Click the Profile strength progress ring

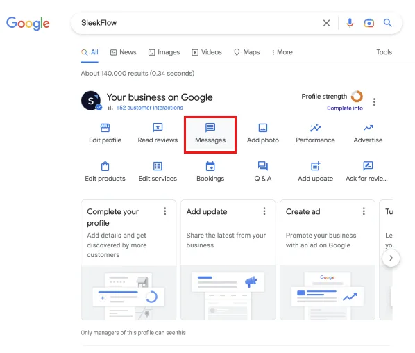357,97
